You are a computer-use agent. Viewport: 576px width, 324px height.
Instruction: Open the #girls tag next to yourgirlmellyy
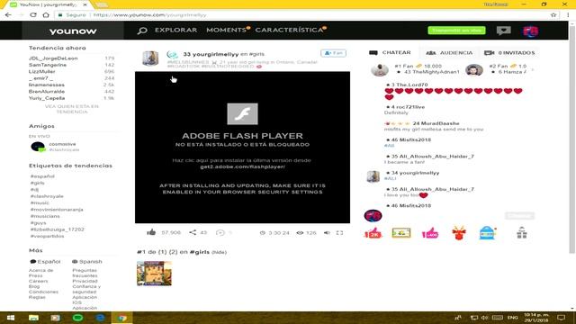pyautogui.click(x=256, y=54)
